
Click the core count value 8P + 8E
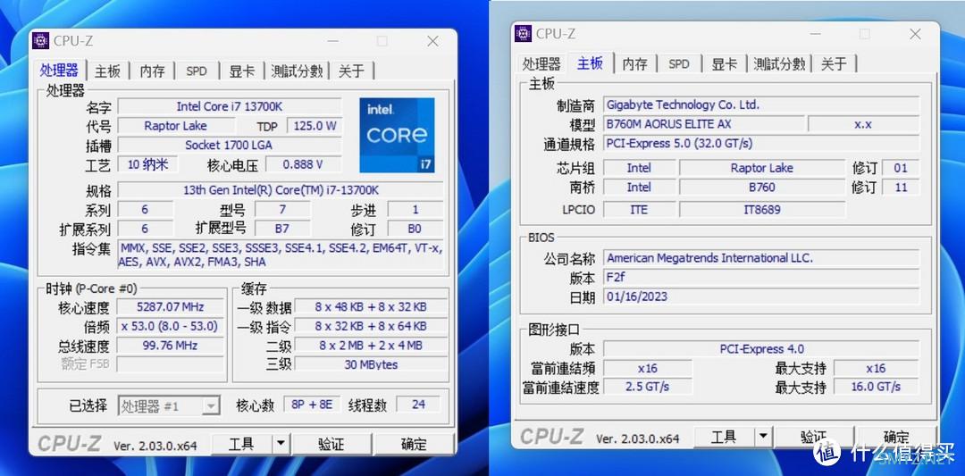tap(312, 405)
